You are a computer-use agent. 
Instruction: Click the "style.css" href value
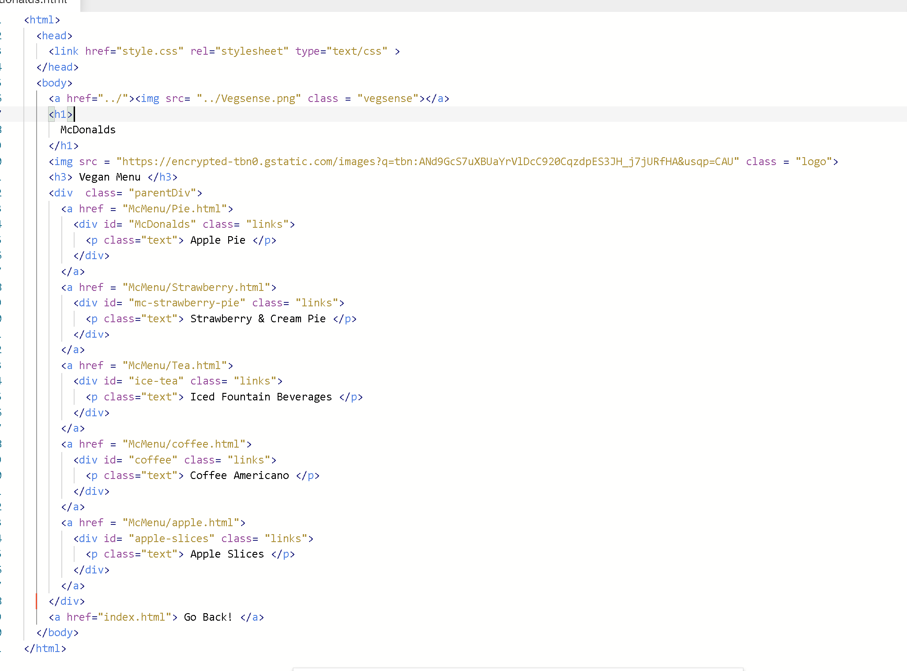(x=150, y=51)
